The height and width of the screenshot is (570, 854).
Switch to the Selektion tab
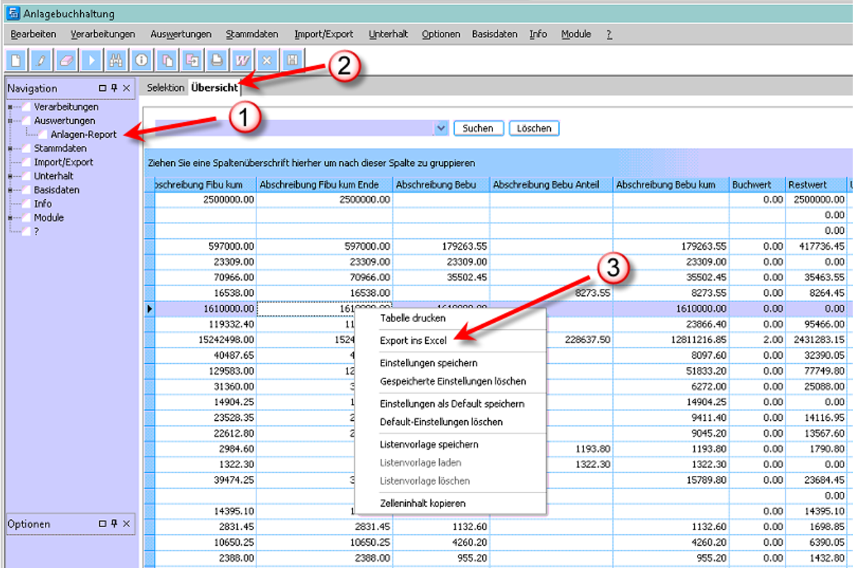tap(165, 88)
